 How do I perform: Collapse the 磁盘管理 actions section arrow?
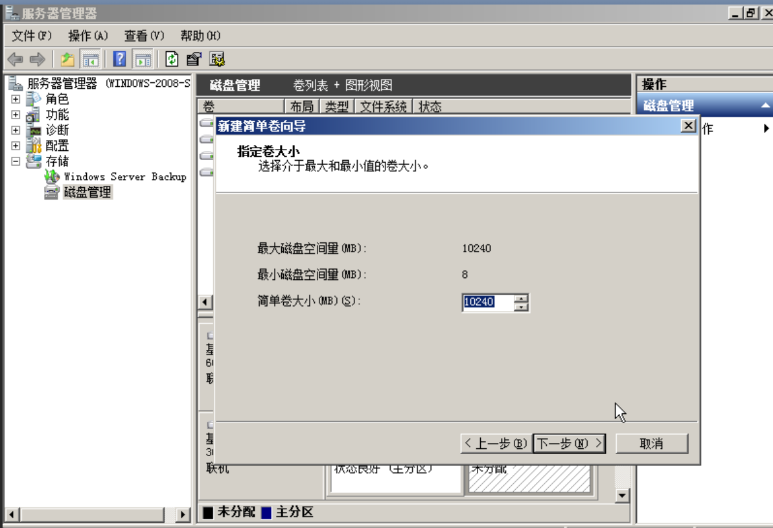[x=765, y=105]
